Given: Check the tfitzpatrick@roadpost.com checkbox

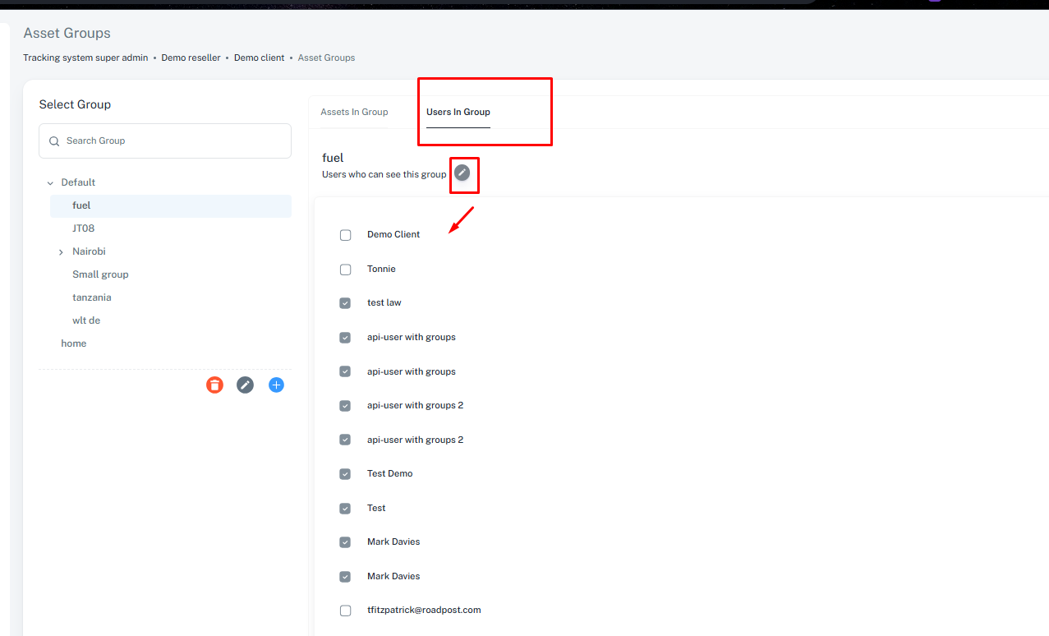Looking at the screenshot, I should point(346,611).
